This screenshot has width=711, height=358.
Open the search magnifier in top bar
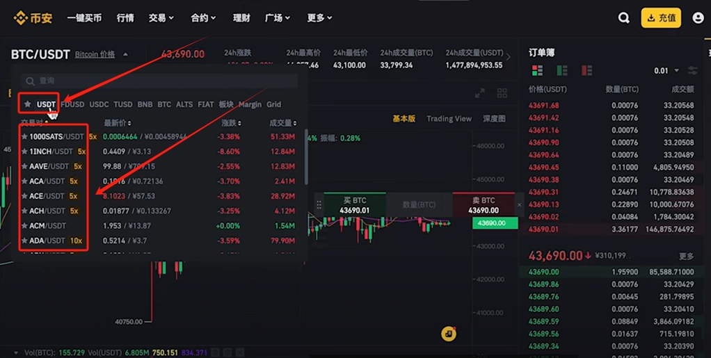624,18
